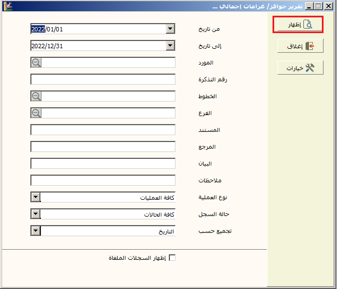The height and width of the screenshot is (289, 337).
Task: Click the lines (الخطوط) search magnifier icon
Action: point(36,97)
